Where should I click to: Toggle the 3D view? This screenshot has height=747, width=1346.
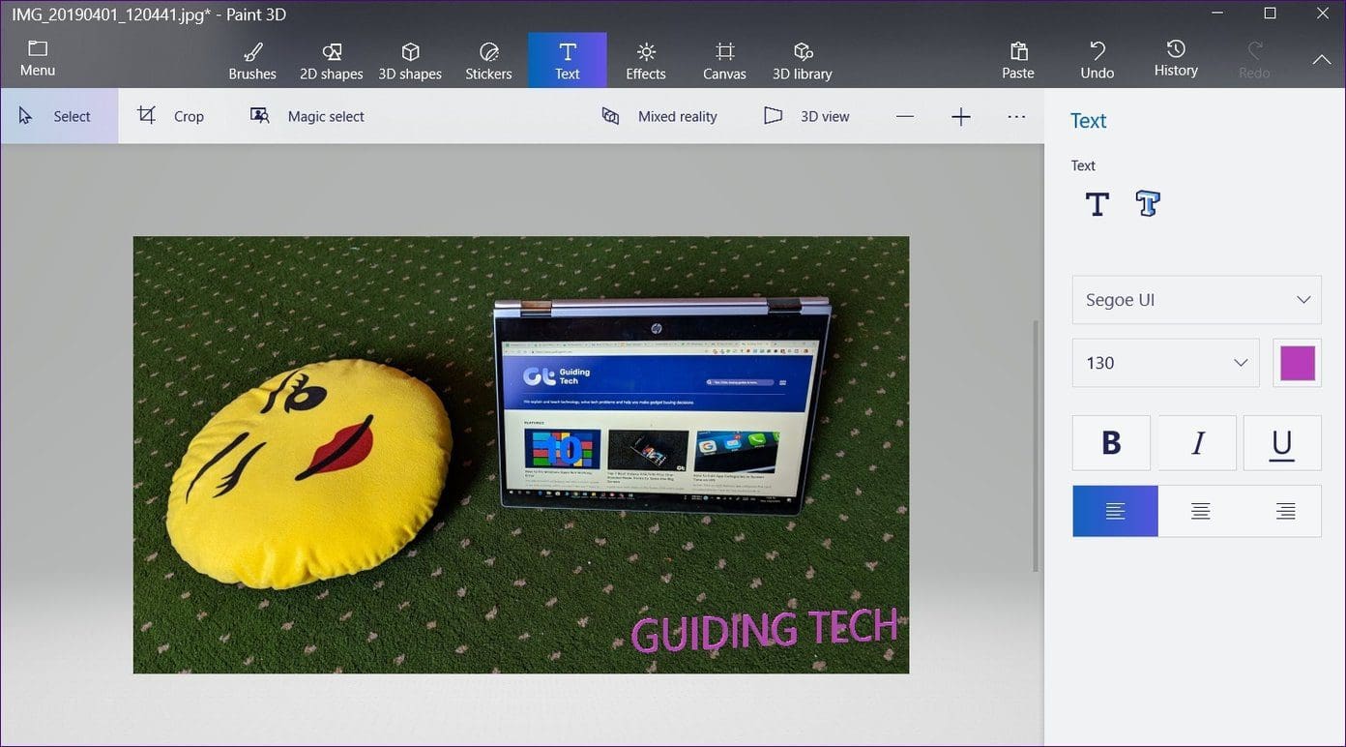point(806,116)
